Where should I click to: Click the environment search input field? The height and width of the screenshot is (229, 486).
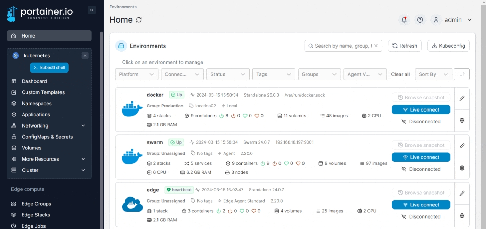pos(342,46)
